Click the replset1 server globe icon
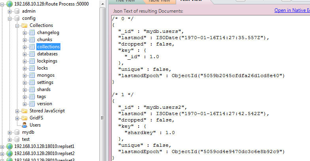The width and height of the screenshot is (310, 161). (9, 146)
